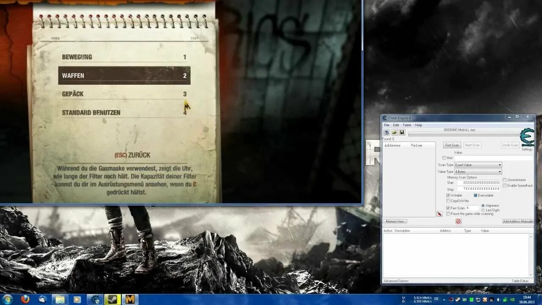Viewport: 542px width, 305px height.
Task: Click the Next Scan button
Action: click(473, 145)
